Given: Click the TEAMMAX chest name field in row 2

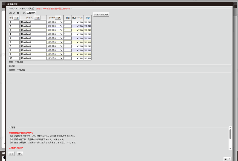Looking at the screenshot, I should (x=33, y=26).
